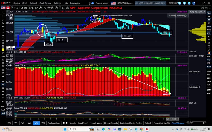The width and height of the screenshot is (212, 132).
Task: Pick the yellow color swatch
Action: point(3,50)
